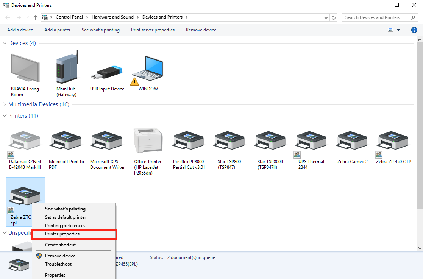Collapse the Devices (4) group
Viewport: 423px width, 279px height.
tap(5, 43)
